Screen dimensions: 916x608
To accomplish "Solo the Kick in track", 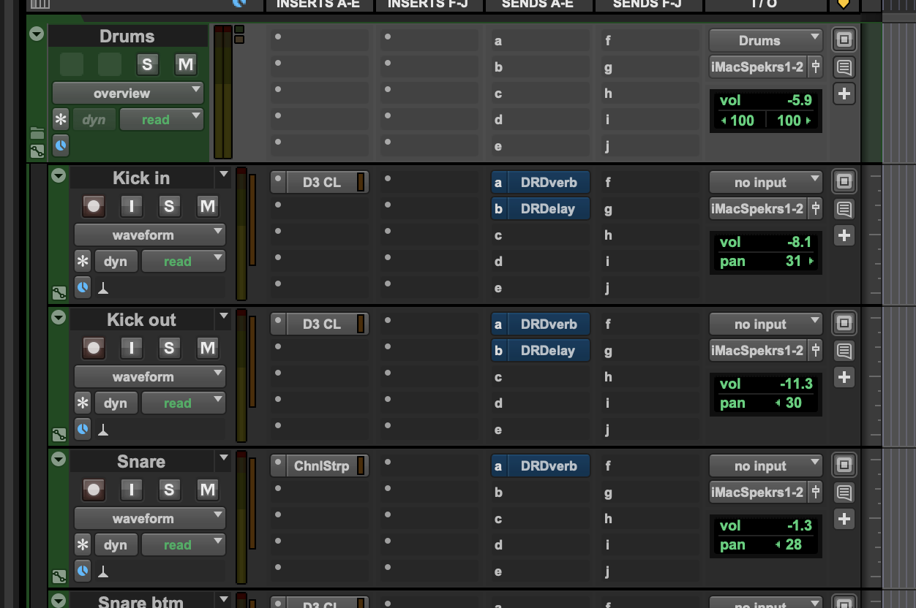I will point(170,206).
